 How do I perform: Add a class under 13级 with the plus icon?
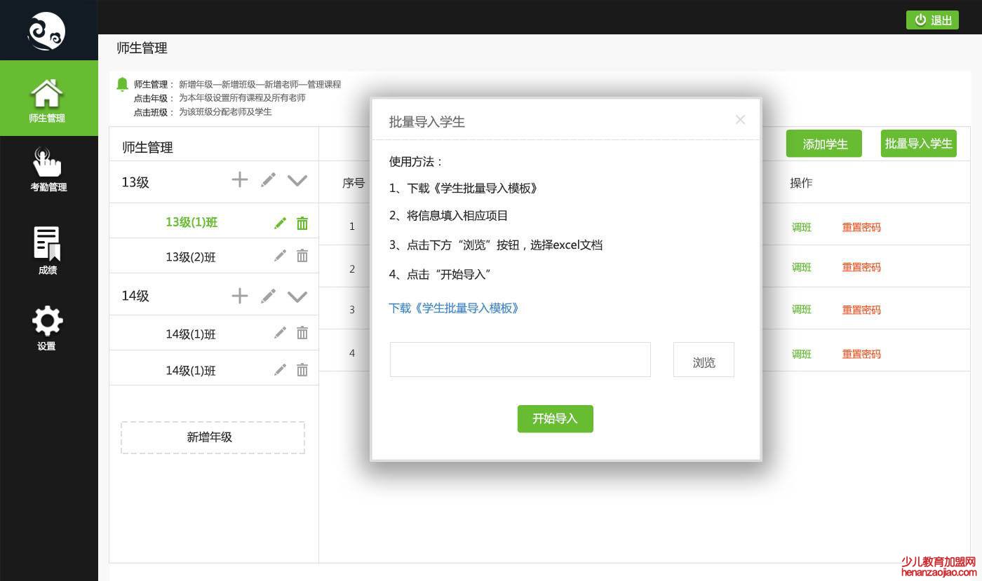pyautogui.click(x=240, y=179)
